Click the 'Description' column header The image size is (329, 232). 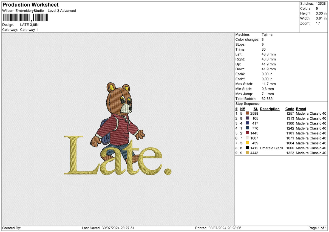(x=270, y=109)
